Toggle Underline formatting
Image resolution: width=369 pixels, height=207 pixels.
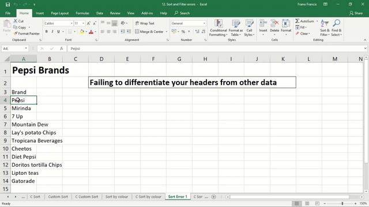pyautogui.click(x=58, y=32)
